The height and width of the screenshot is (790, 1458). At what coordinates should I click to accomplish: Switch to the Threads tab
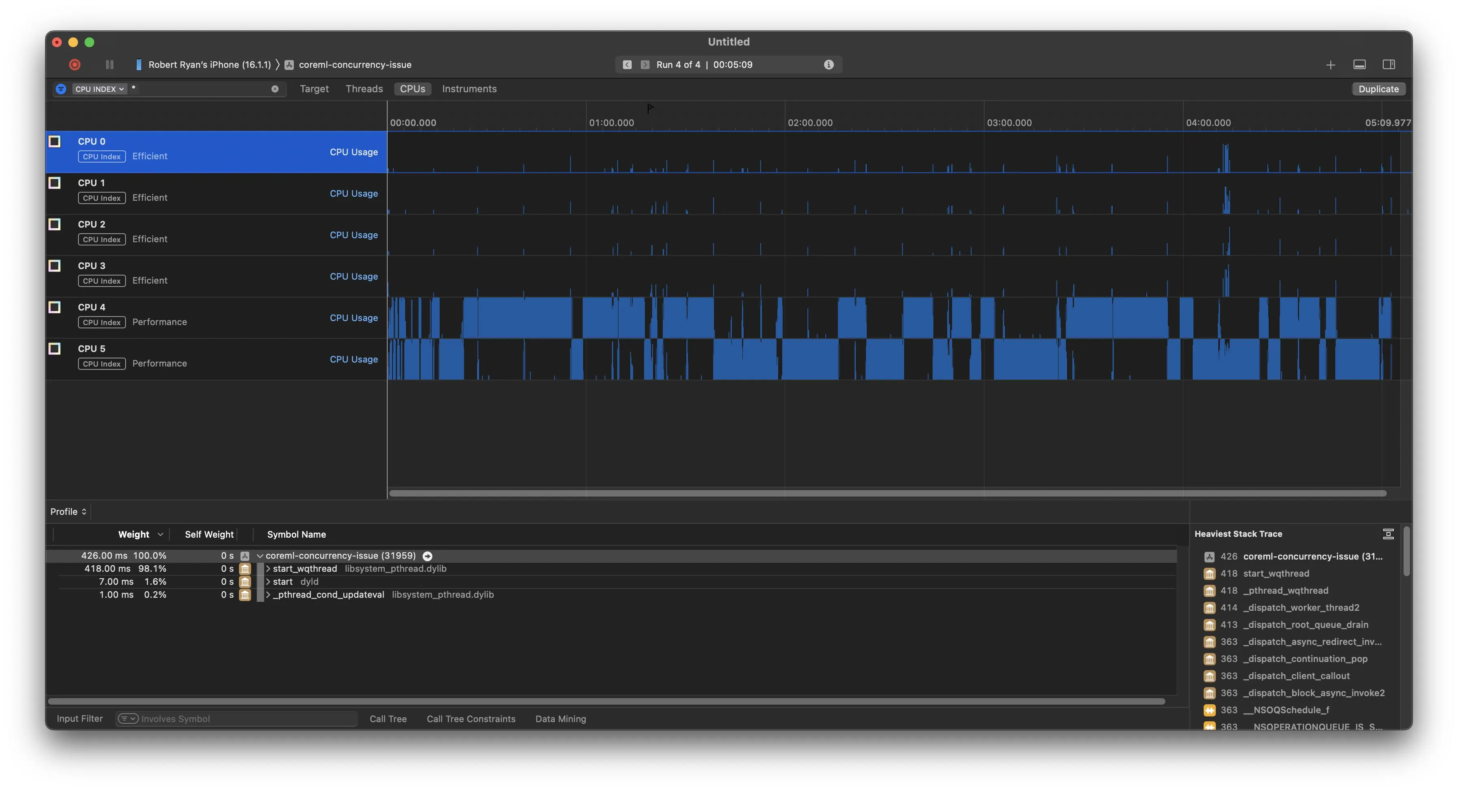[x=364, y=89]
